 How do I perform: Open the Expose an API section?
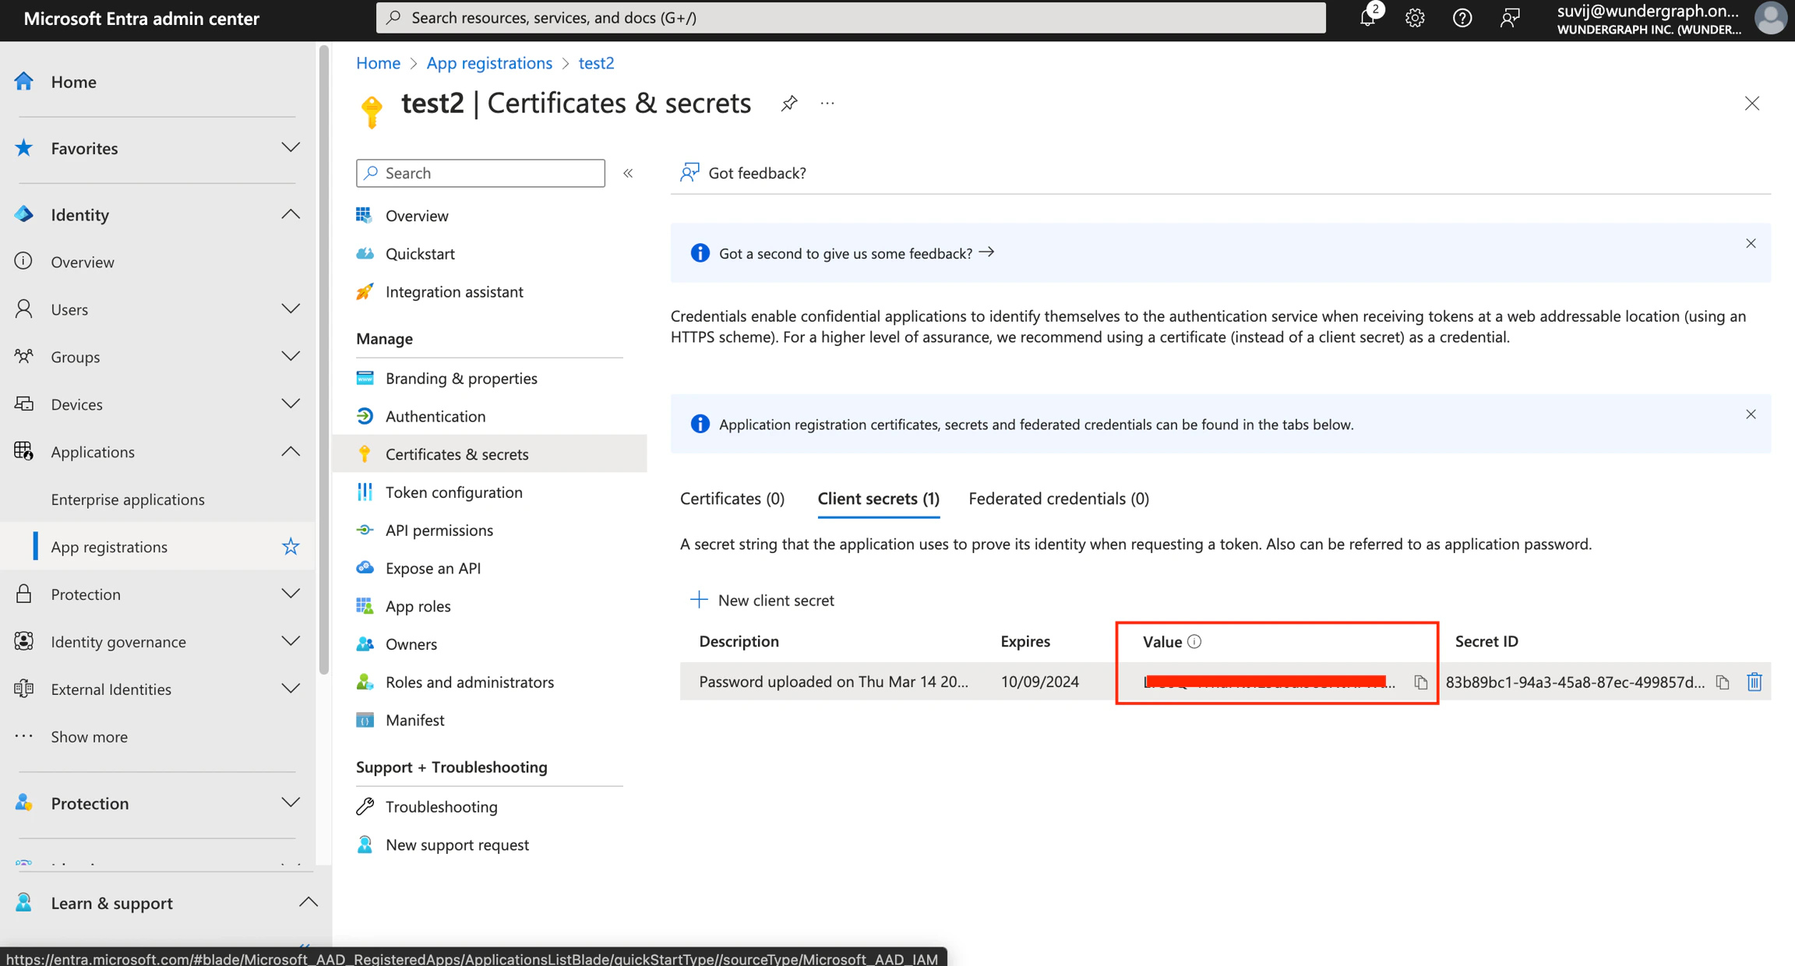pyautogui.click(x=433, y=568)
